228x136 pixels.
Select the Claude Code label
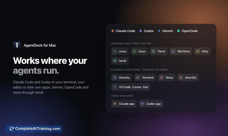click(x=125, y=31)
